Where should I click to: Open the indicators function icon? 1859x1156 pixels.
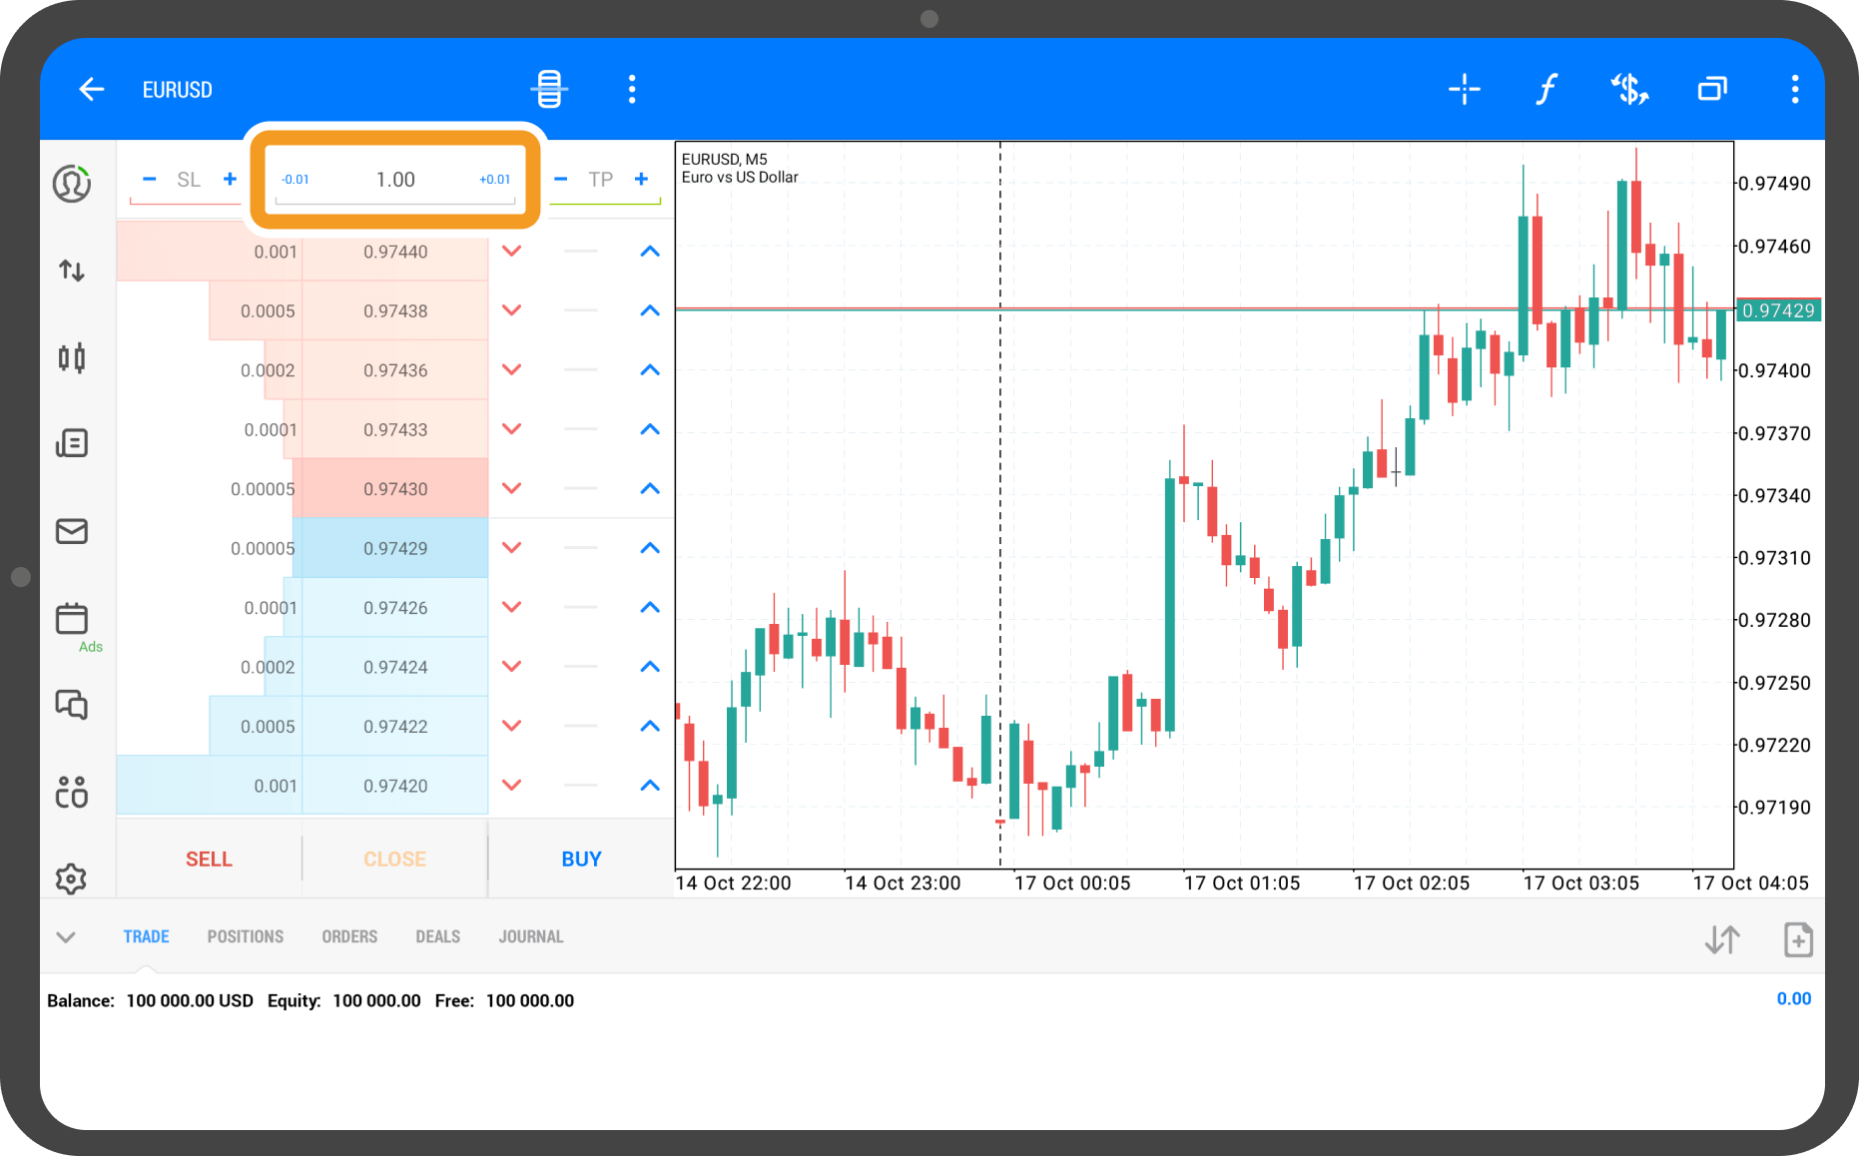click(1546, 90)
